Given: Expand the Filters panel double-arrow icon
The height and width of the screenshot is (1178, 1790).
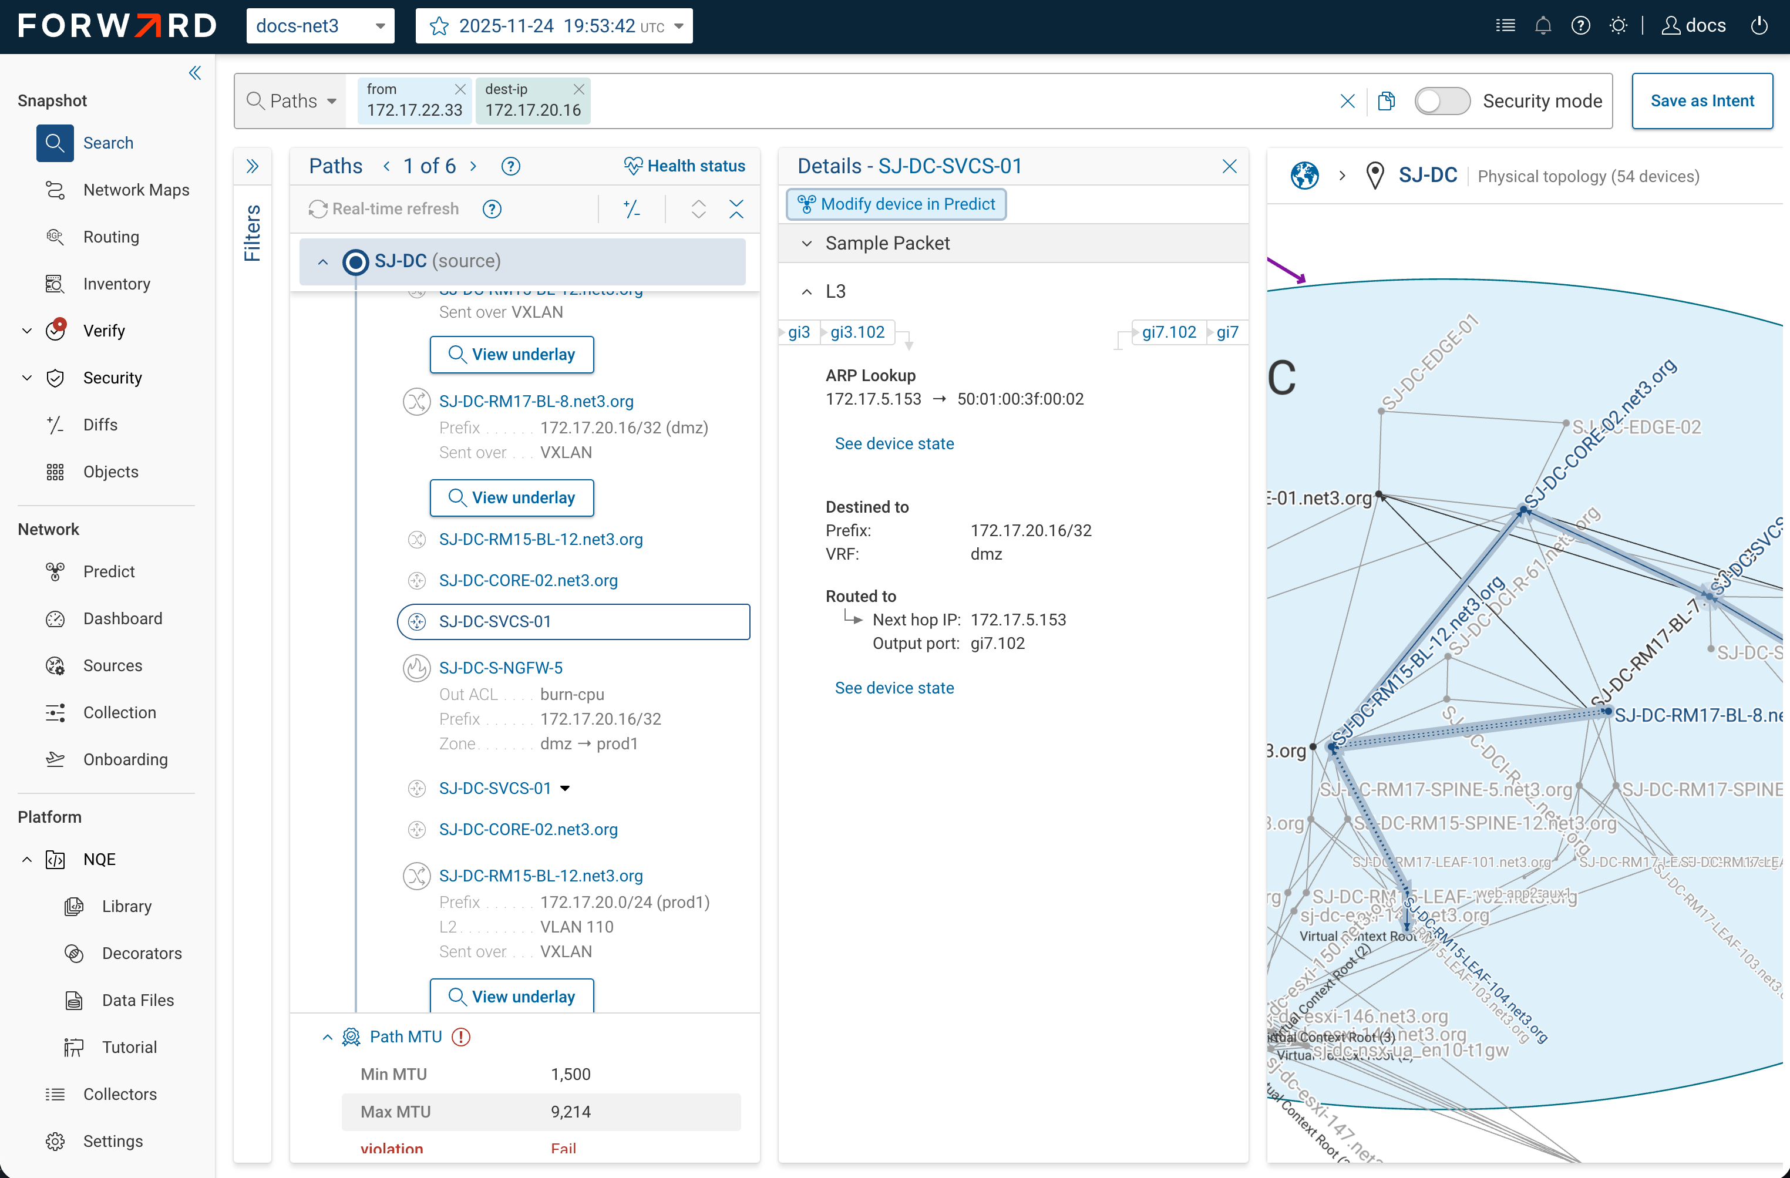Looking at the screenshot, I should point(253,166).
